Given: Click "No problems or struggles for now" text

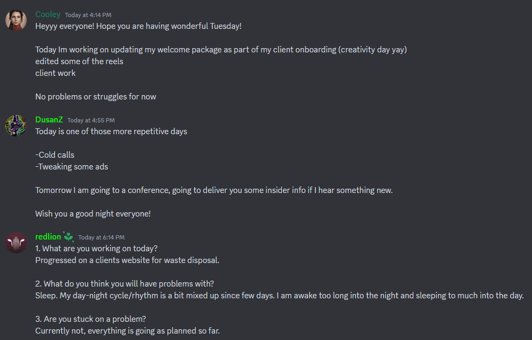Looking at the screenshot, I should pyautogui.click(x=96, y=97).
